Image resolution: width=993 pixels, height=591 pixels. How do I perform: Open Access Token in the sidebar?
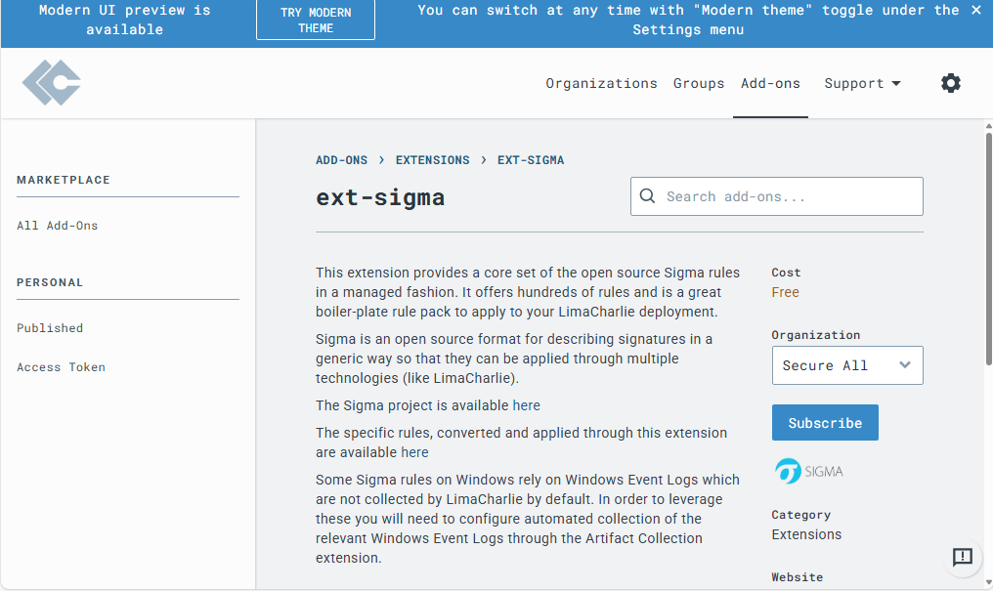point(61,367)
